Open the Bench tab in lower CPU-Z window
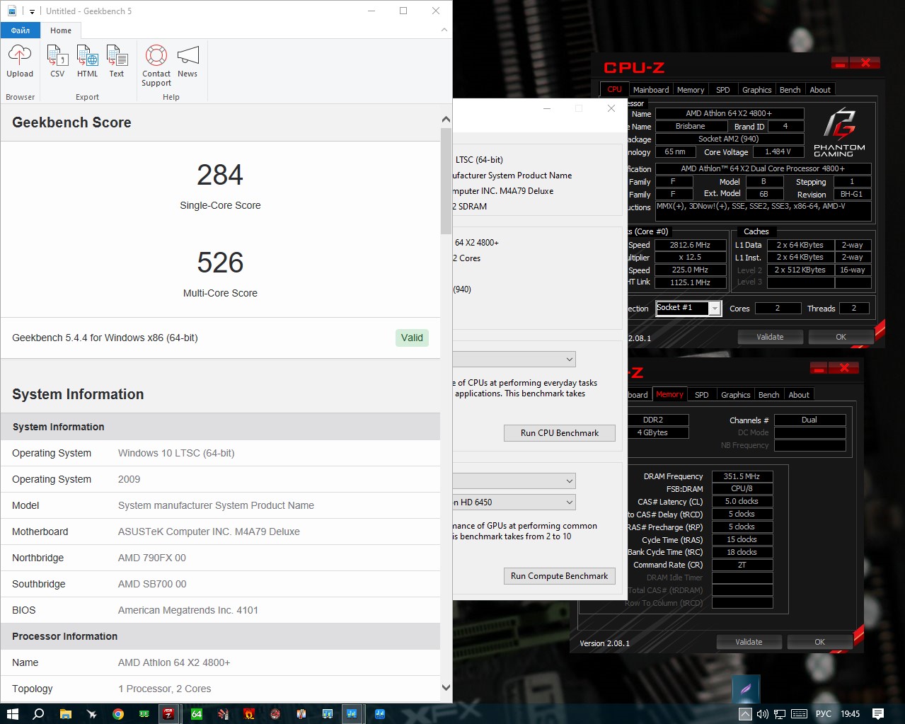The height and width of the screenshot is (724, 905). click(768, 395)
